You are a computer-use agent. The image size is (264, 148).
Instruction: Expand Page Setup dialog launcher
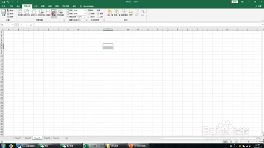click(x=64, y=20)
